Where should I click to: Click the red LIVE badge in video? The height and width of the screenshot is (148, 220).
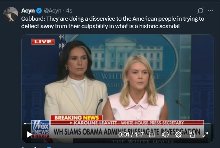point(43,42)
